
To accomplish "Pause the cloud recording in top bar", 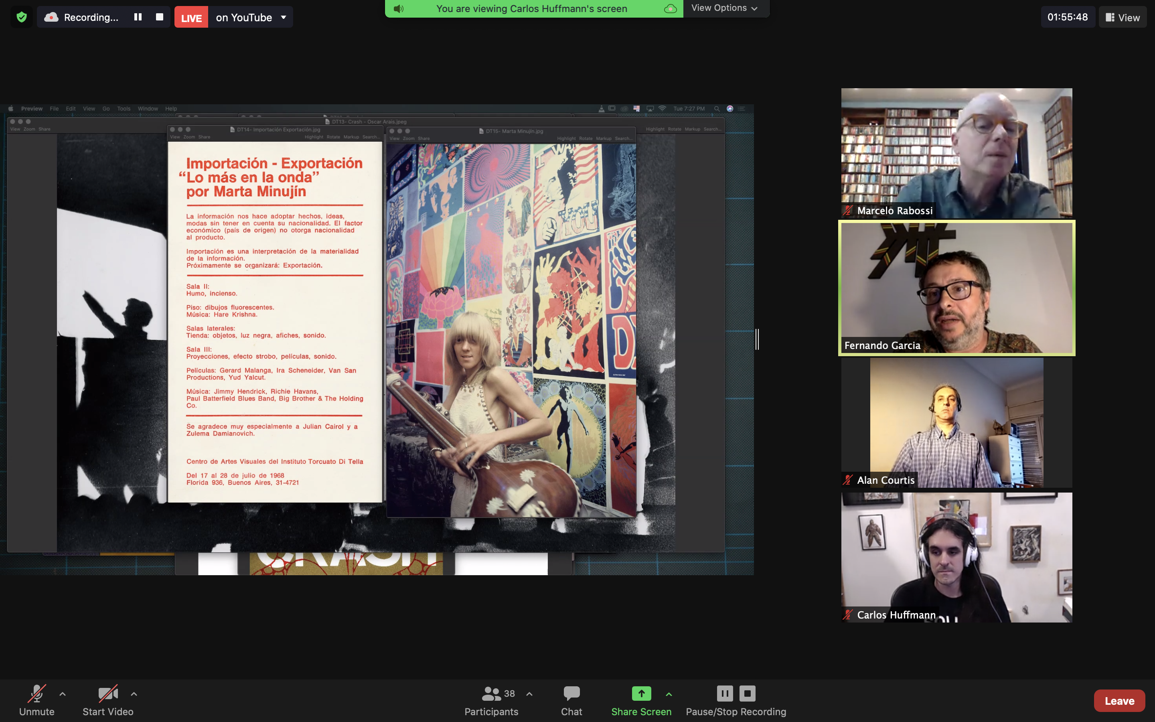I will pyautogui.click(x=138, y=17).
